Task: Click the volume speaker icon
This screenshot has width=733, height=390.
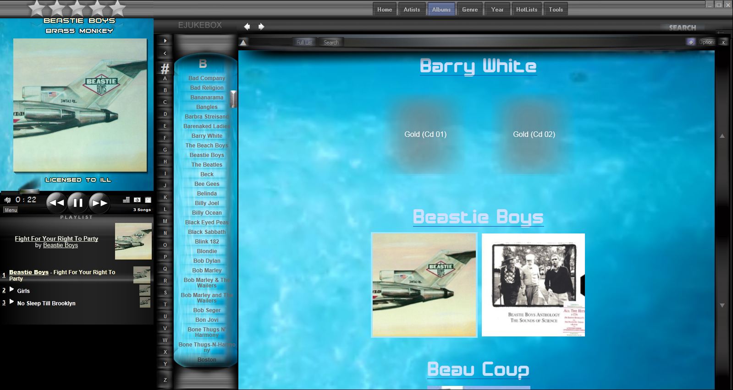Action: (7, 200)
